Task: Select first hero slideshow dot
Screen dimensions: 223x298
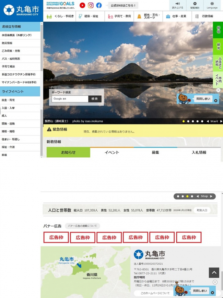Action: (x=184, y=121)
